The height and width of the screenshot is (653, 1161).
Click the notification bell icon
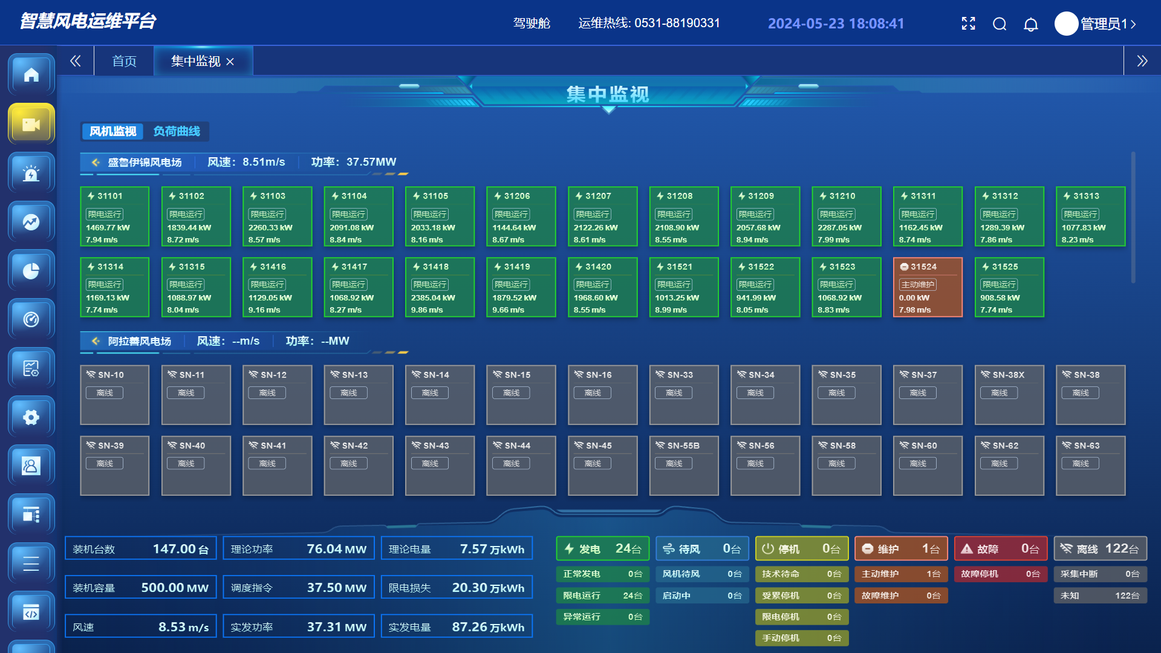[1031, 24]
